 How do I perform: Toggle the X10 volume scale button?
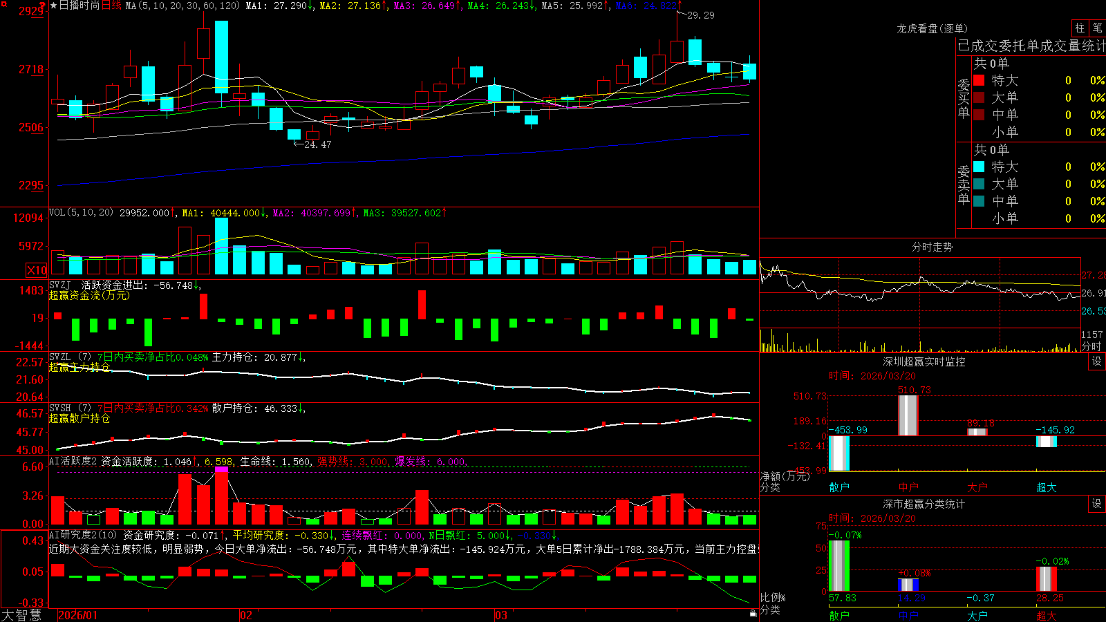click(x=37, y=270)
